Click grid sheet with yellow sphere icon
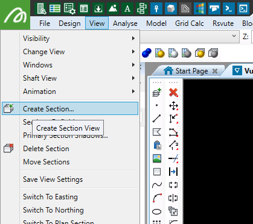The width and height of the screenshot is (253, 224). tap(160, 53)
